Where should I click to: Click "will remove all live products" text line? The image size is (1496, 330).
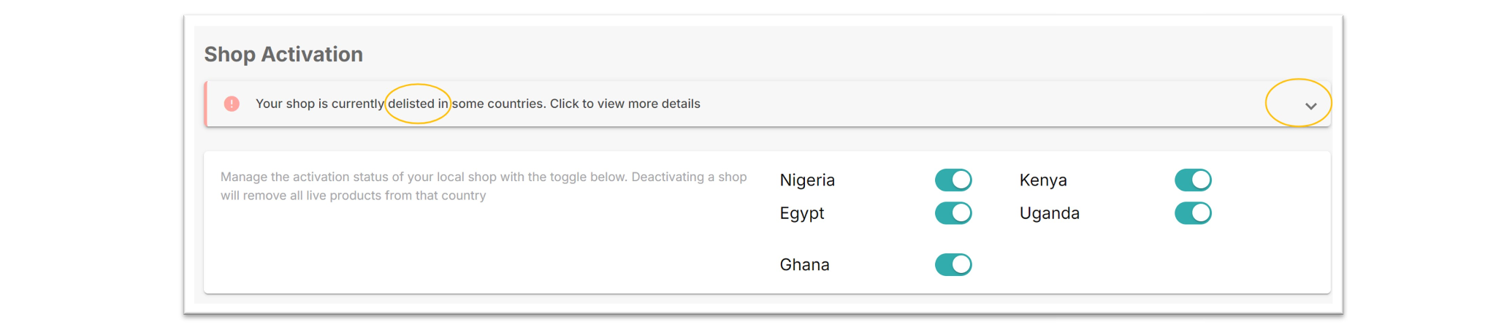353,196
